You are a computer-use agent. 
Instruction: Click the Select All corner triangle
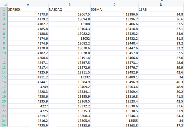click(5, 5)
